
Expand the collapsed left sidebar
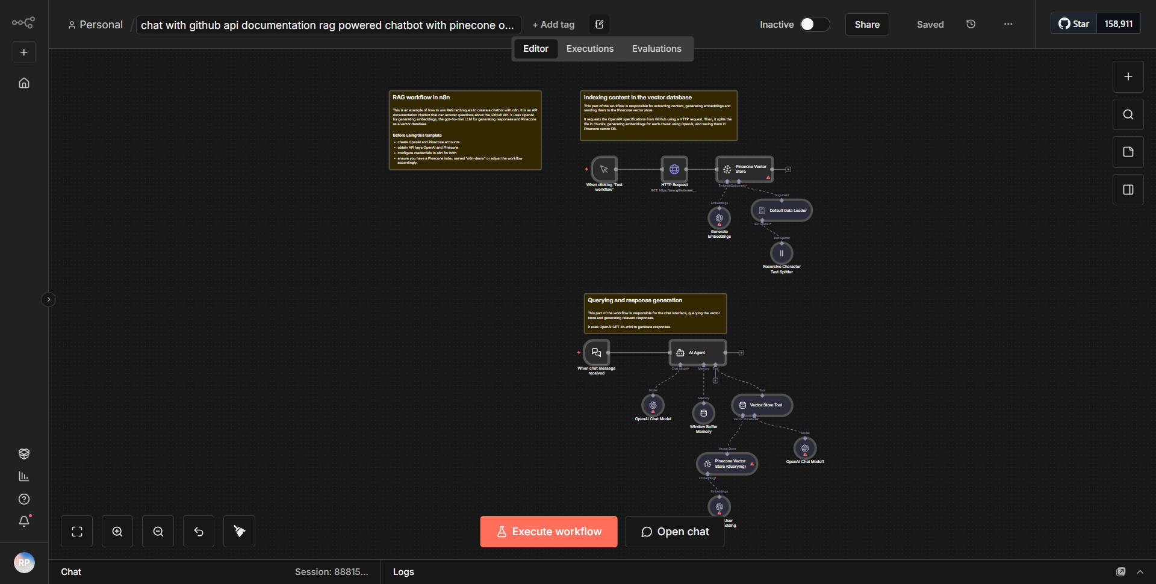[48, 299]
